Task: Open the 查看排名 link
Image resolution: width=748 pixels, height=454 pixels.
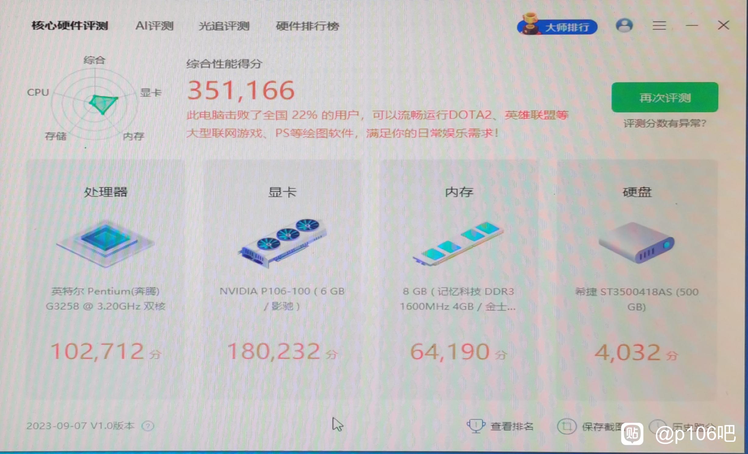Action: [x=512, y=426]
